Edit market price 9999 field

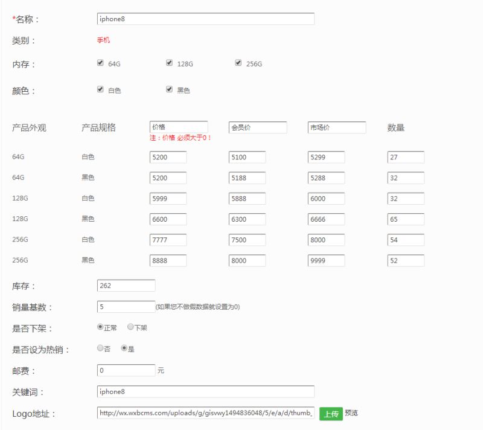[326, 260]
